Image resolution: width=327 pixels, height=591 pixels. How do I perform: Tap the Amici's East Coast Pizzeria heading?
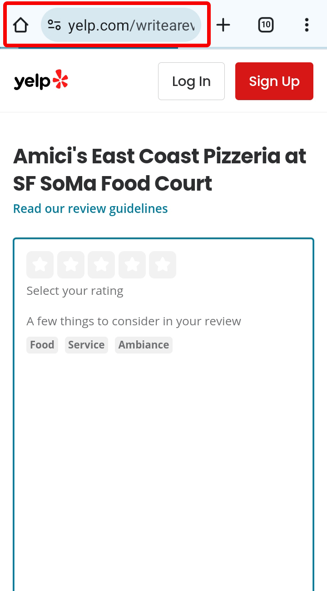click(x=159, y=170)
